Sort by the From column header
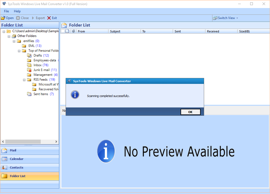 tap(92, 31)
